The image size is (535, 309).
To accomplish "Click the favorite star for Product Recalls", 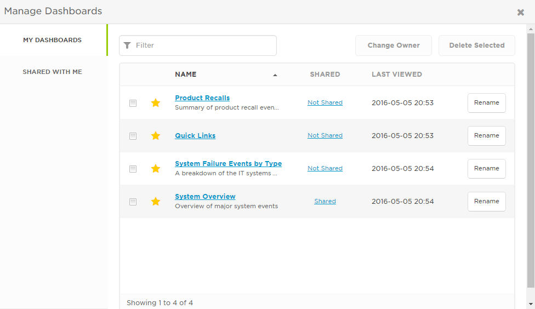I will click(x=156, y=103).
